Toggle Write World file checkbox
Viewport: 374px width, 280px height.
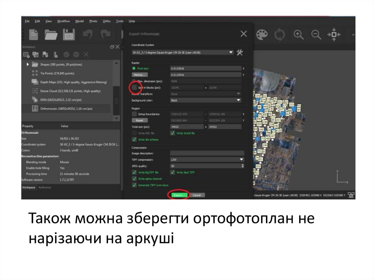(172, 133)
